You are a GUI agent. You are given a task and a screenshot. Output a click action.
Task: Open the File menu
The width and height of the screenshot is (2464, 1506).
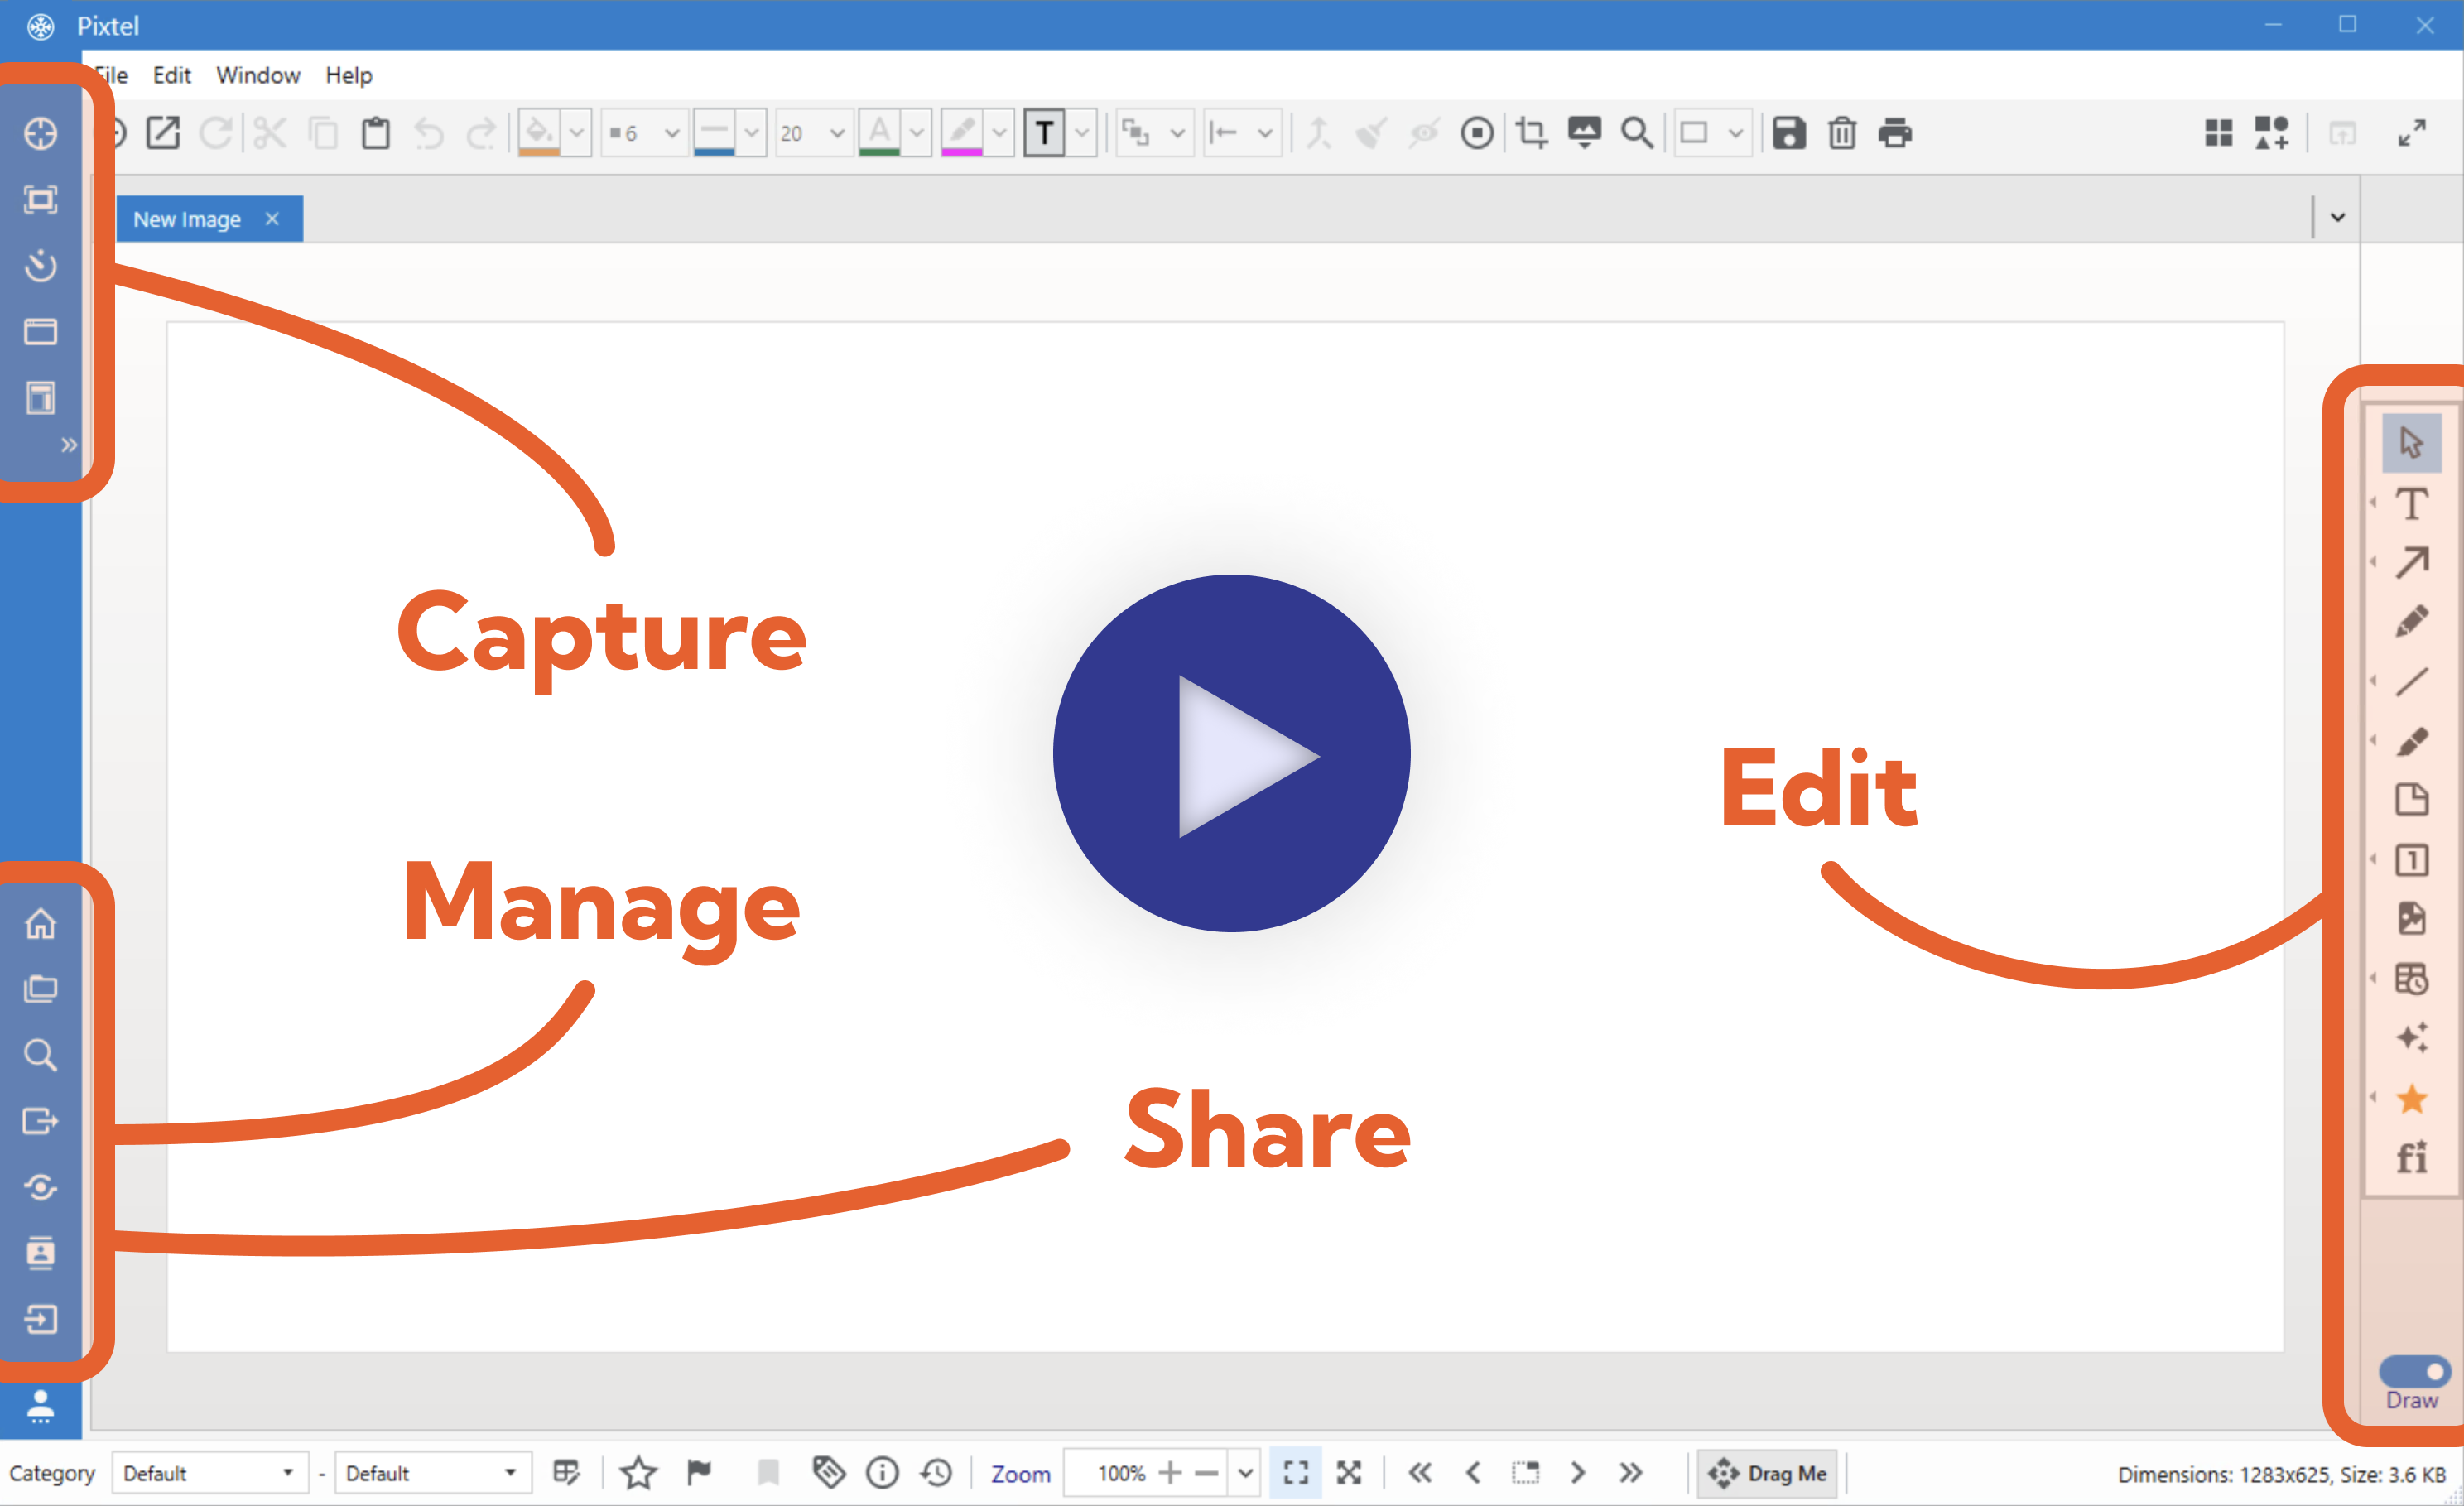(110, 75)
